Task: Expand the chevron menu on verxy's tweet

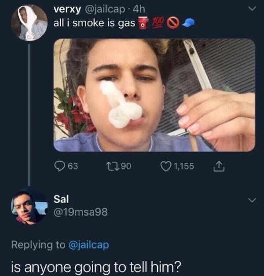Action: click(252, 9)
